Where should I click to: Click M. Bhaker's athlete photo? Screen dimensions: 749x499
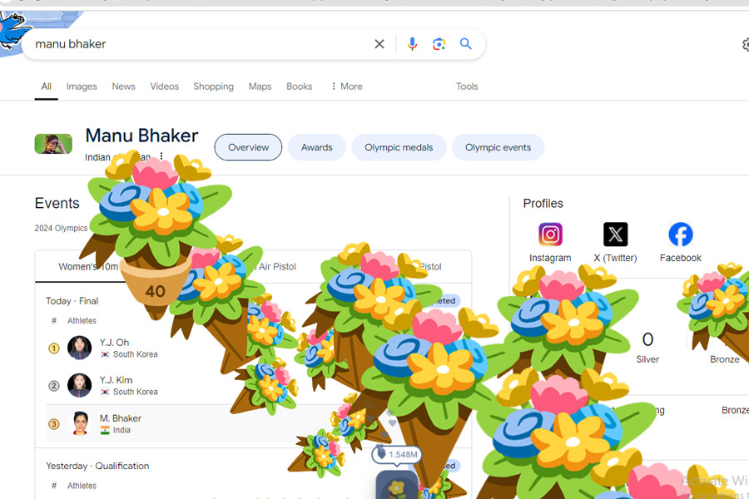[80, 423]
